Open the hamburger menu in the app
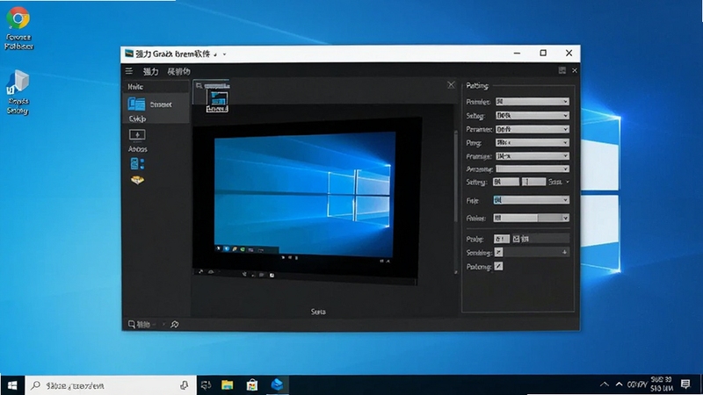 pyautogui.click(x=129, y=71)
